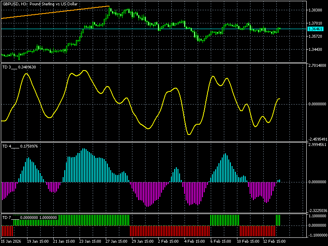Click the '15 Jan 2026' date label
Viewport: 328px width, 246px height.
point(11,241)
